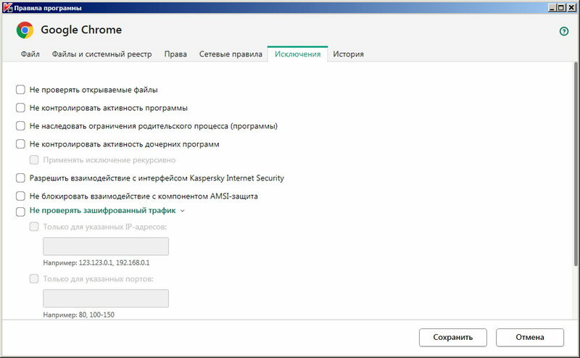Image resolution: width=580 pixels, height=358 pixels.
Task: Click the green help question mark icon
Action: pyautogui.click(x=564, y=31)
